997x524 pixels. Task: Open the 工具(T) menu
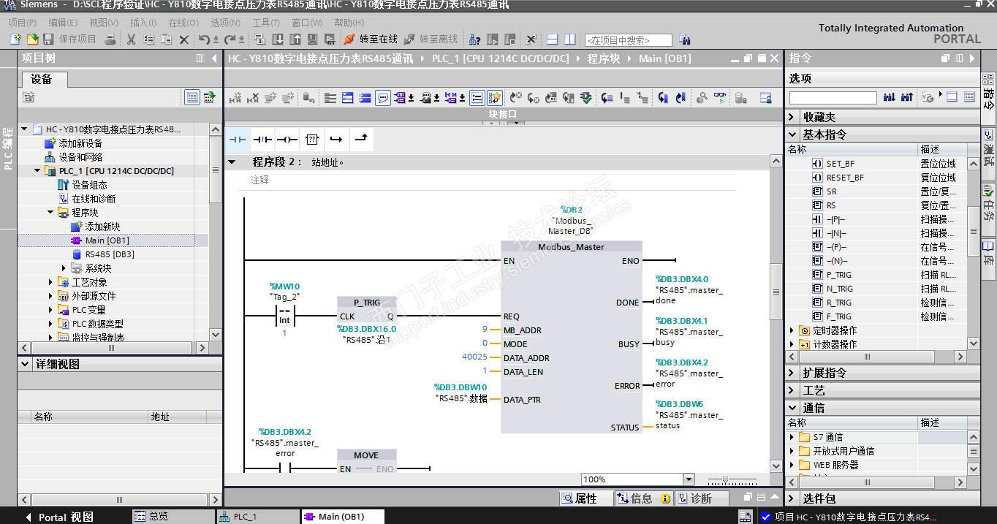pyautogui.click(x=266, y=23)
